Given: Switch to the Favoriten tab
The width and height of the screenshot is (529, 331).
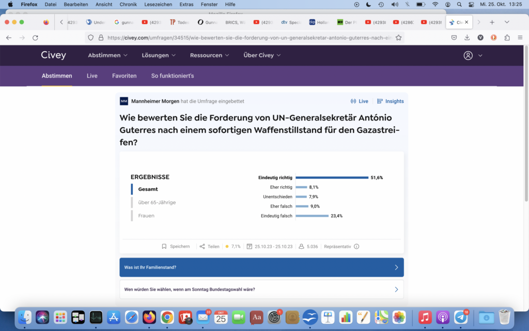Looking at the screenshot, I should (124, 76).
